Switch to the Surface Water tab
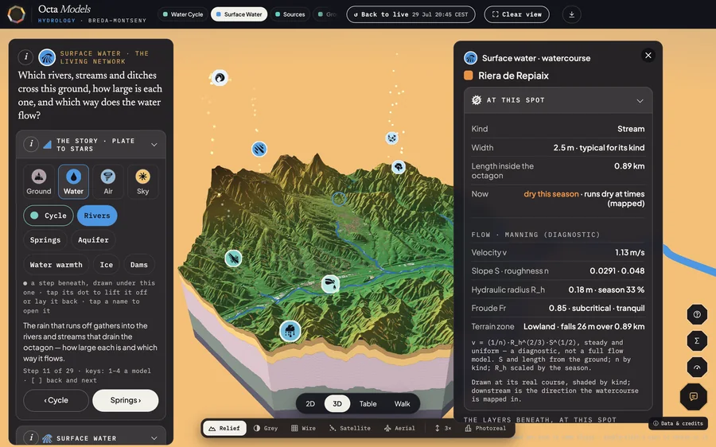 (x=239, y=14)
